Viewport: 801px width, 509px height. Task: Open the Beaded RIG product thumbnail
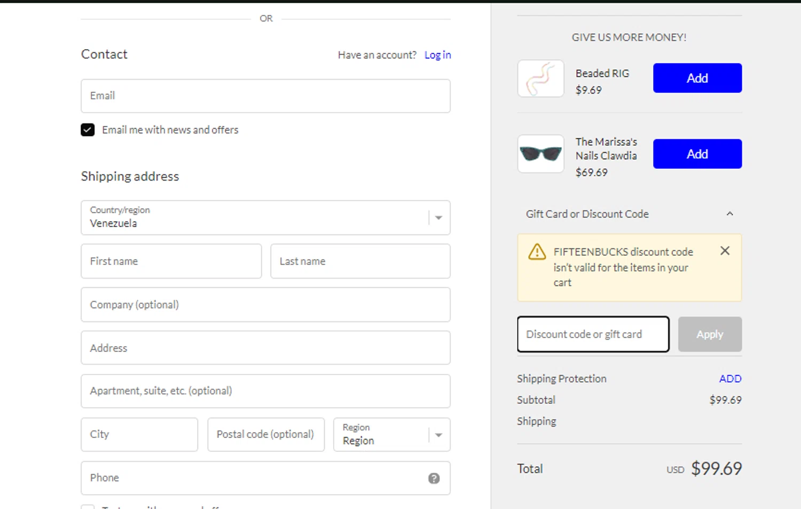pyautogui.click(x=540, y=79)
